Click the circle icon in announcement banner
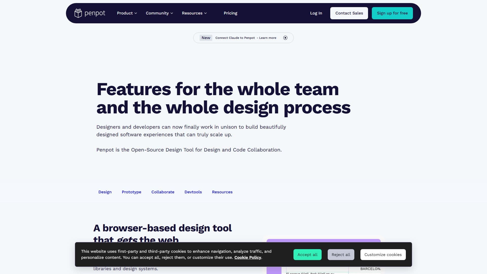 285,38
